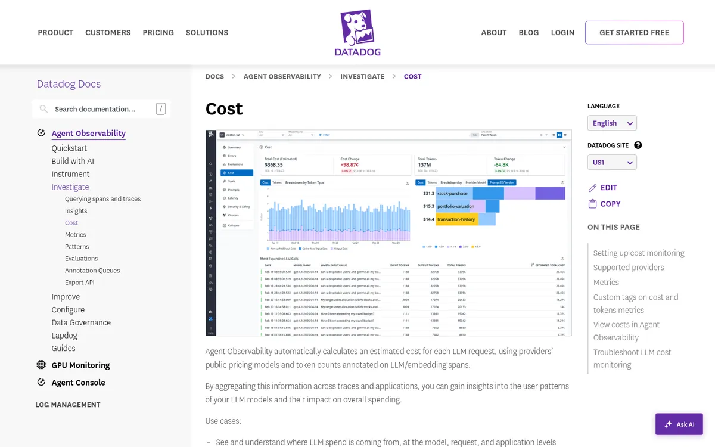Click Agent Observability breadcrumb
The image size is (715, 447).
pos(282,76)
